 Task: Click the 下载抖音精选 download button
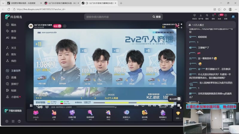coord(13,111)
